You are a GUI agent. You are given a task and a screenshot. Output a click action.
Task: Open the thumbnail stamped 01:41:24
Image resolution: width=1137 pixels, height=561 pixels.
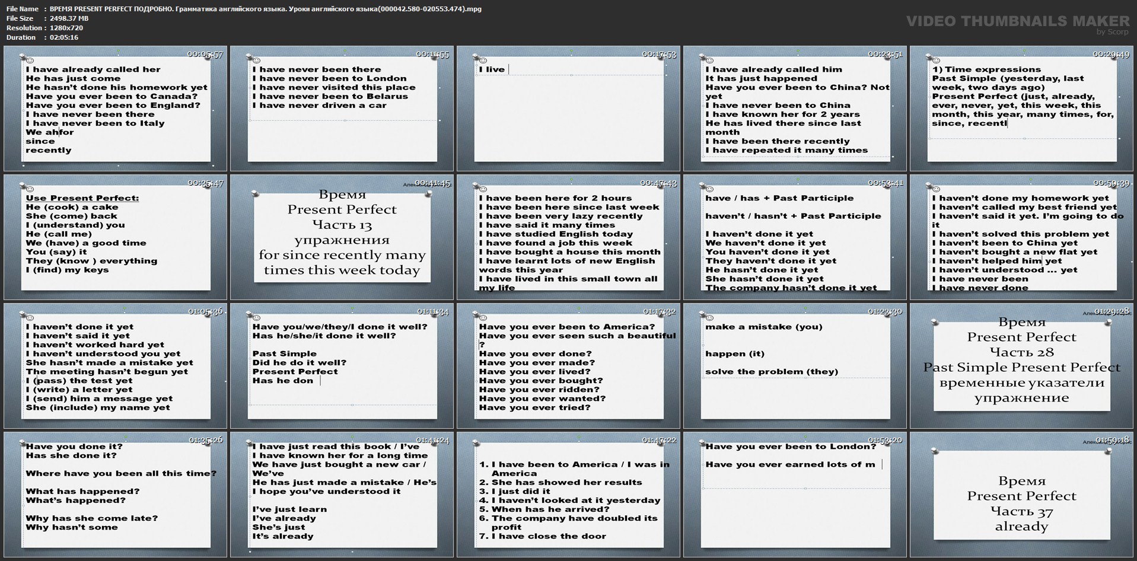tap(342, 495)
